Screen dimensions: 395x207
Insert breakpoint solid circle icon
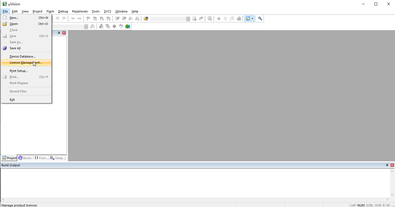pyautogui.click(x=219, y=19)
